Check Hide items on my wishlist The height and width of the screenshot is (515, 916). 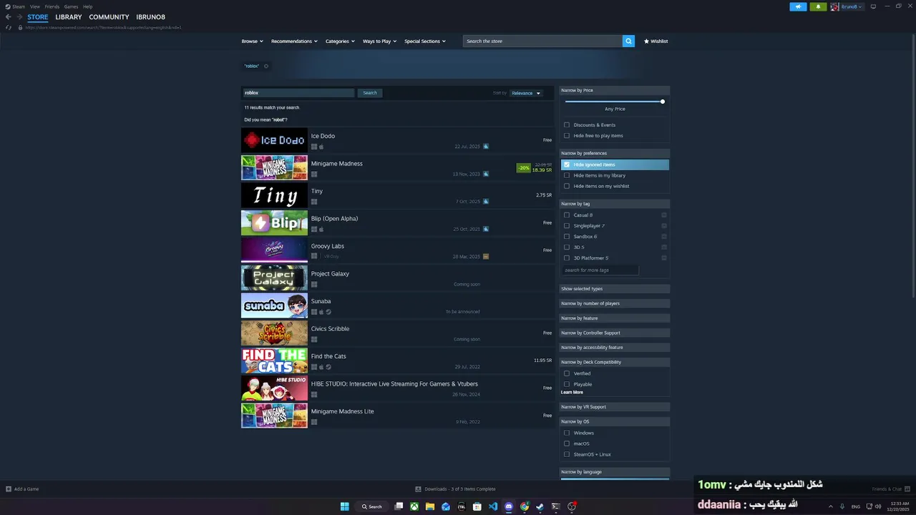[x=567, y=186]
